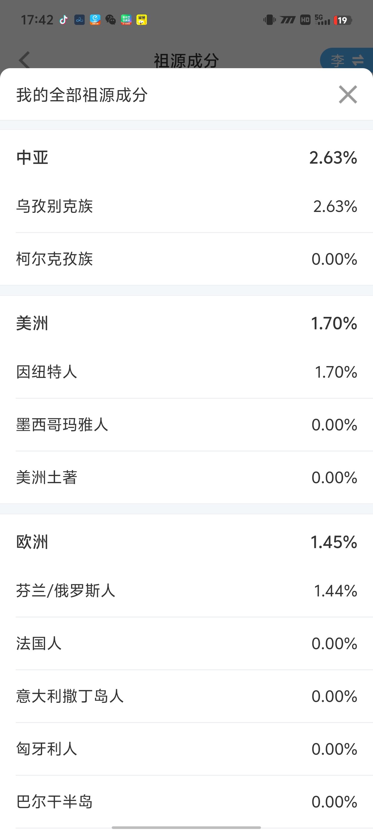
Task: Tap the 5G signal strength icon
Action: click(322, 20)
